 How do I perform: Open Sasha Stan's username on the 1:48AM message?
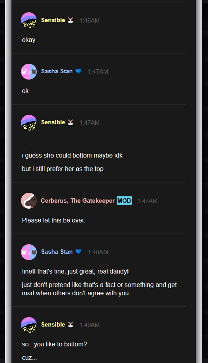click(x=57, y=252)
